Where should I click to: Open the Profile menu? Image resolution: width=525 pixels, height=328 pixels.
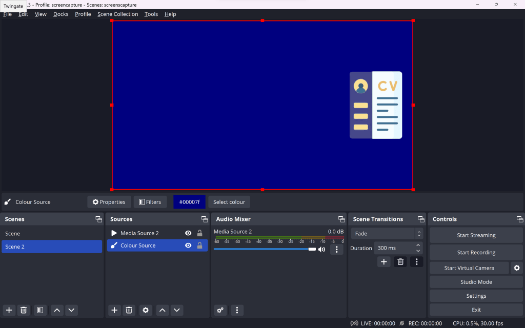coord(83,14)
